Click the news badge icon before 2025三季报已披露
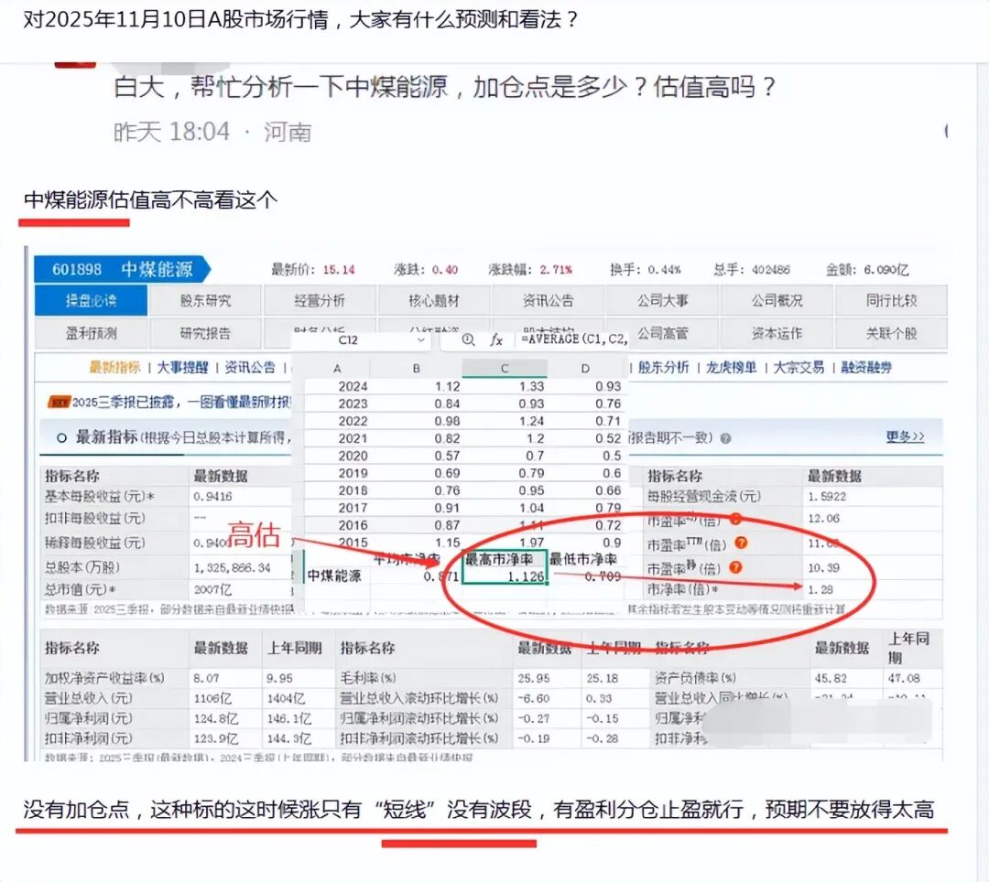The width and height of the screenshot is (989, 882). 59,402
